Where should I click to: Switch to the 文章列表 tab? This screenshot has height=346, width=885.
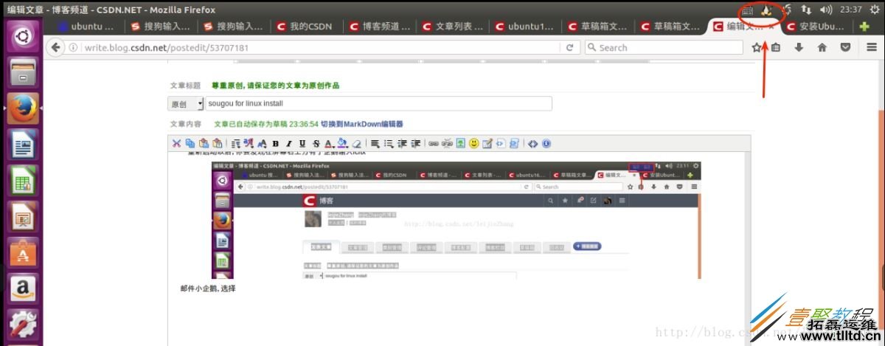[451, 27]
